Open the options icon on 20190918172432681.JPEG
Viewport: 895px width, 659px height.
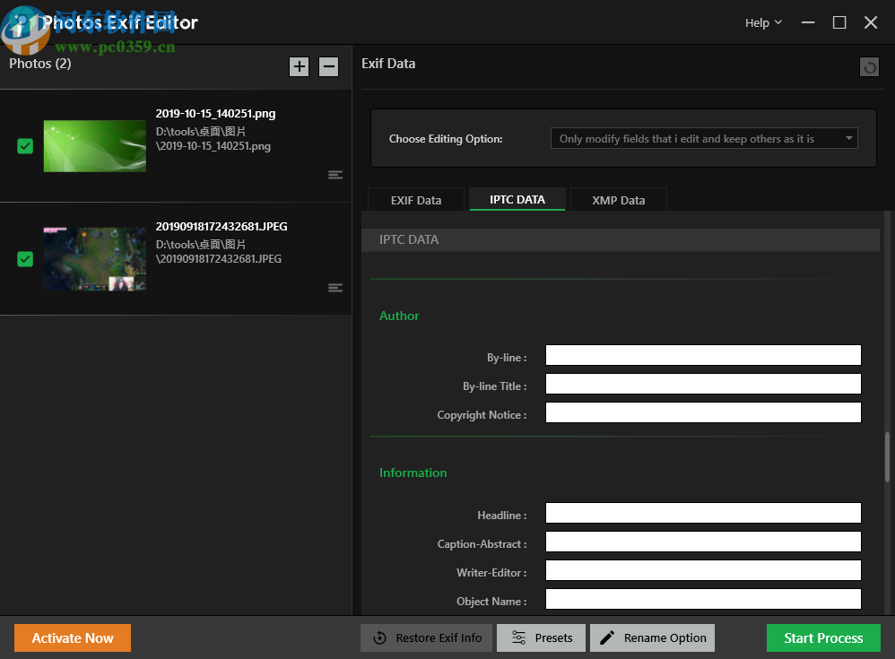point(335,288)
